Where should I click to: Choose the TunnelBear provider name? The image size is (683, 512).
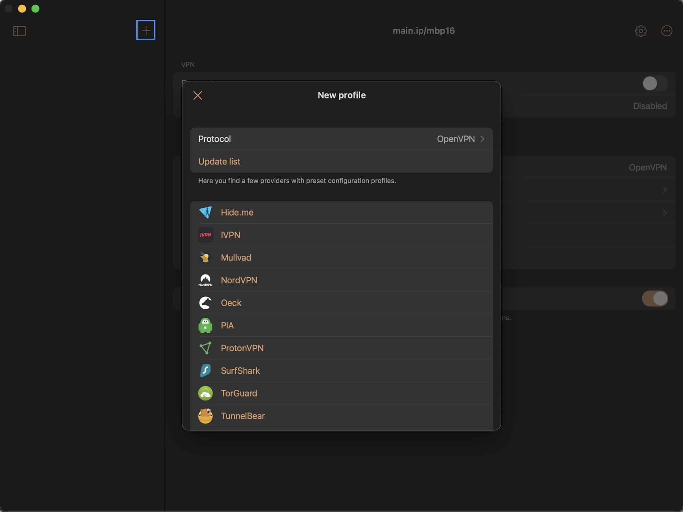pyautogui.click(x=243, y=416)
